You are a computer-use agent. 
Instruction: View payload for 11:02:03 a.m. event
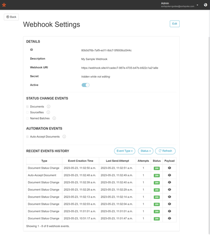(169, 204)
